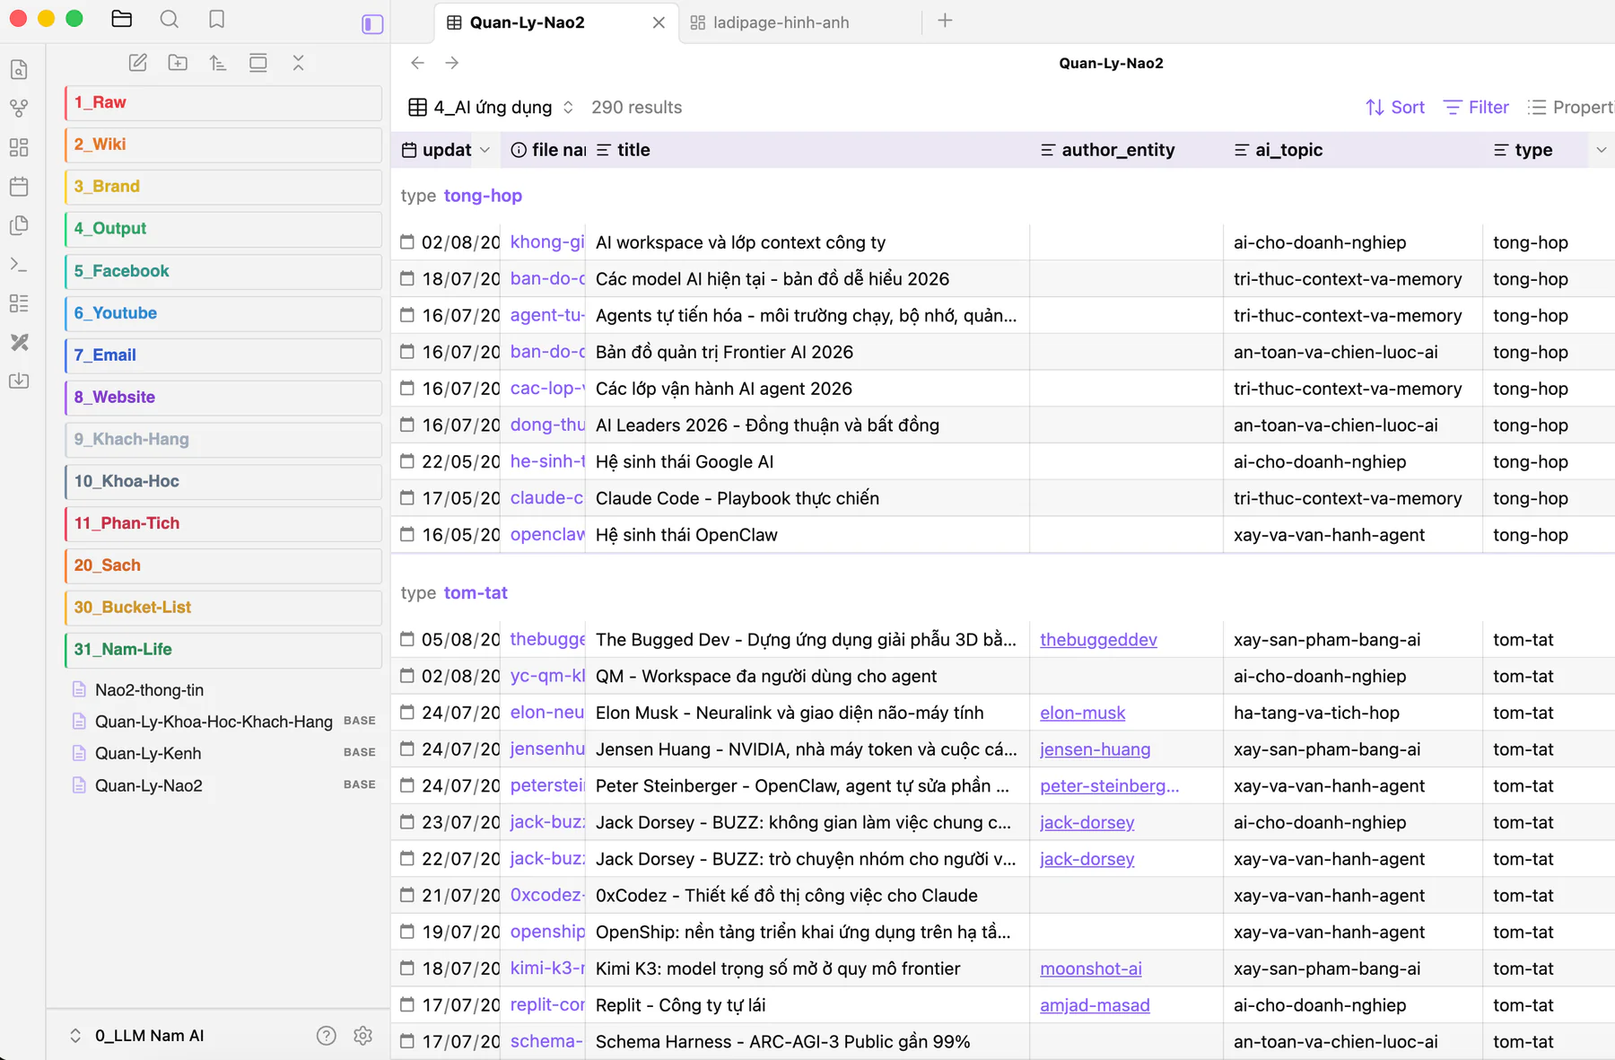Expand the 6_Youtube folder
Screen dimensions: 1615x1060
tap(223, 314)
